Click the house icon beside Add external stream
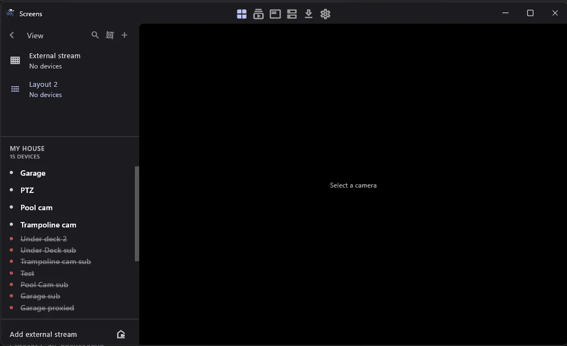Screen dimensions: 567x346 121,334
